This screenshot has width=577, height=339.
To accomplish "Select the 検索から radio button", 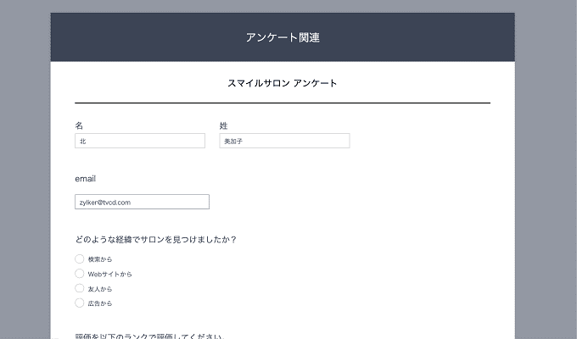I will pyautogui.click(x=80, y=259).
